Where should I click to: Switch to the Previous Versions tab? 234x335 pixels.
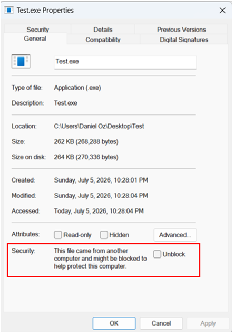(x=181, y=30)
